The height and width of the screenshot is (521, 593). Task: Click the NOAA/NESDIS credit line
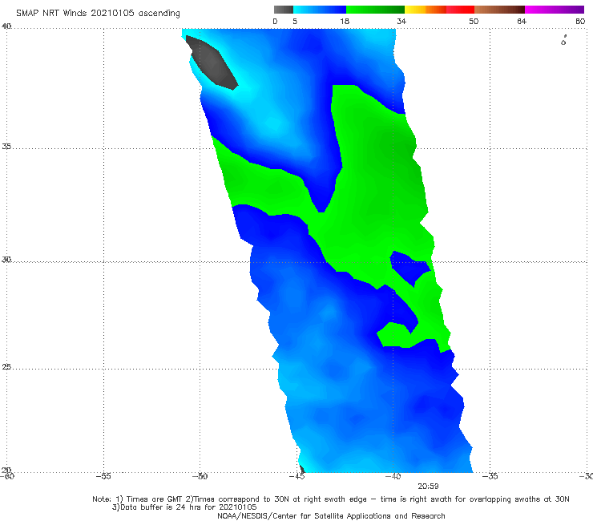tap(331, 515)
